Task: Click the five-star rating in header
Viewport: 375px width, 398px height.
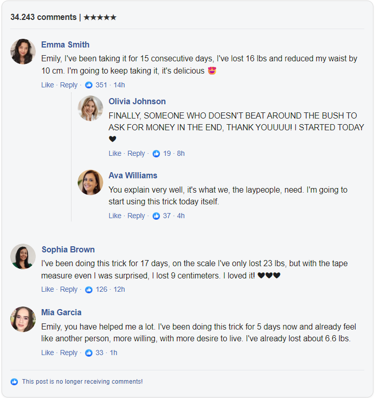Action: (x=100, y=17)
